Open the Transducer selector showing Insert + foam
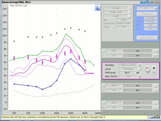 124,23
